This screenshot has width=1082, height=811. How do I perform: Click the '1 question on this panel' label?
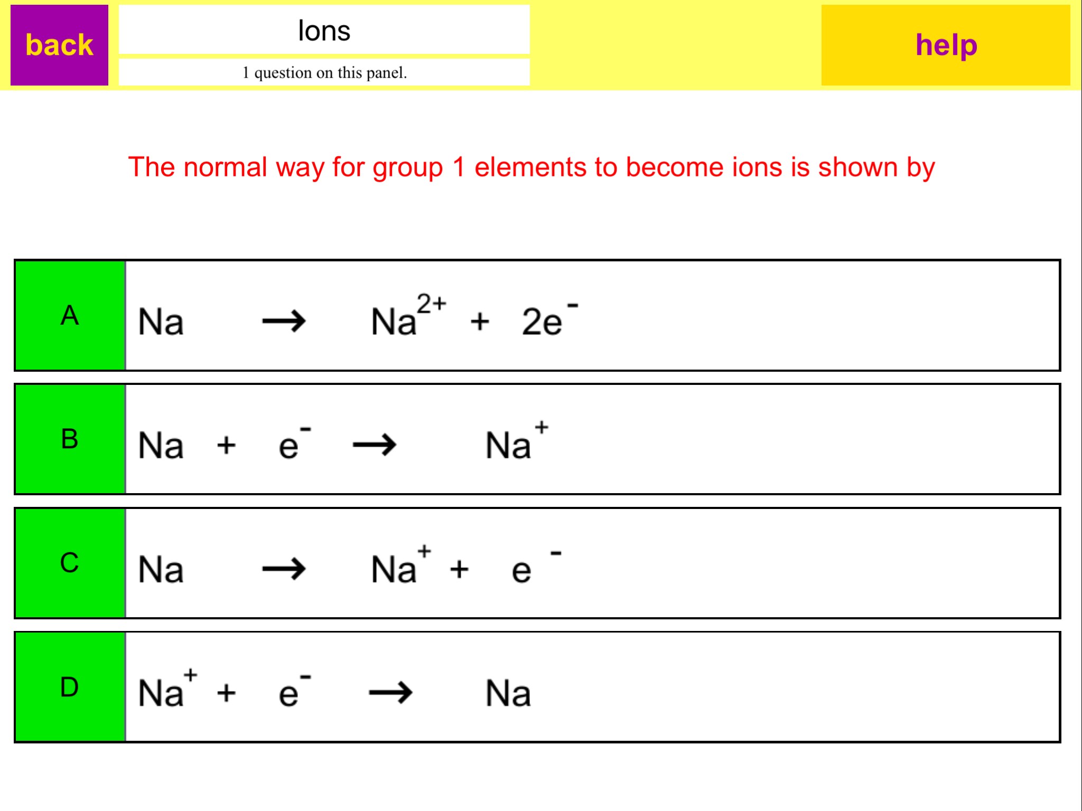324,72
